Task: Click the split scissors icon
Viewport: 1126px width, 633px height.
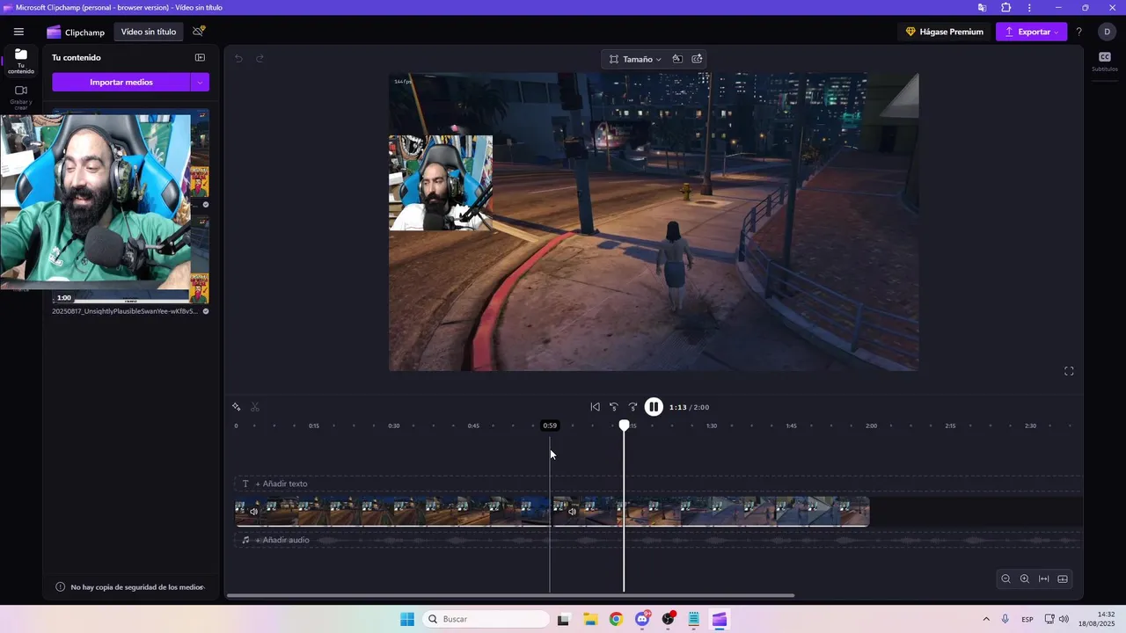Action: coord(255,407)
